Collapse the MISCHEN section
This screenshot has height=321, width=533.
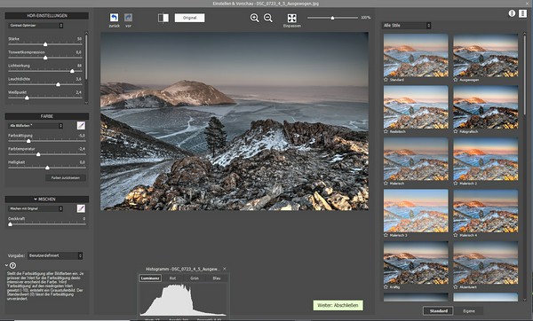click(x=36, y=200)
